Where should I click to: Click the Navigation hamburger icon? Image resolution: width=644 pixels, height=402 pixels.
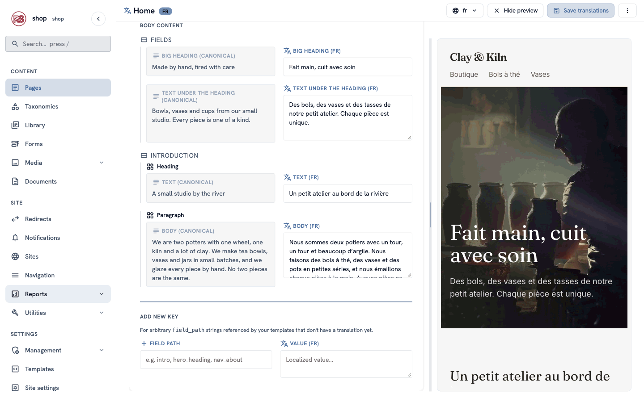coord(15,275)
